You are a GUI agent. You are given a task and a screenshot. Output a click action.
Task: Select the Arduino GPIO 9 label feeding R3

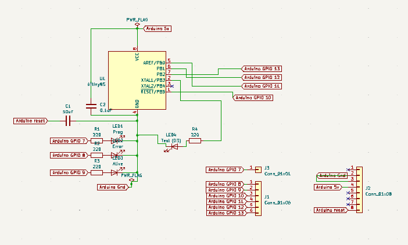point(69,172)
